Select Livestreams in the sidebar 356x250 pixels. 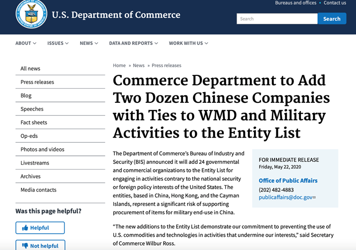pos(36,163)
